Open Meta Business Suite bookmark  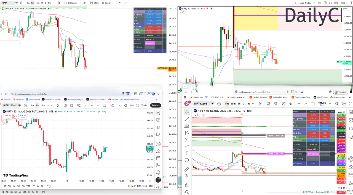tap(129, 99)
